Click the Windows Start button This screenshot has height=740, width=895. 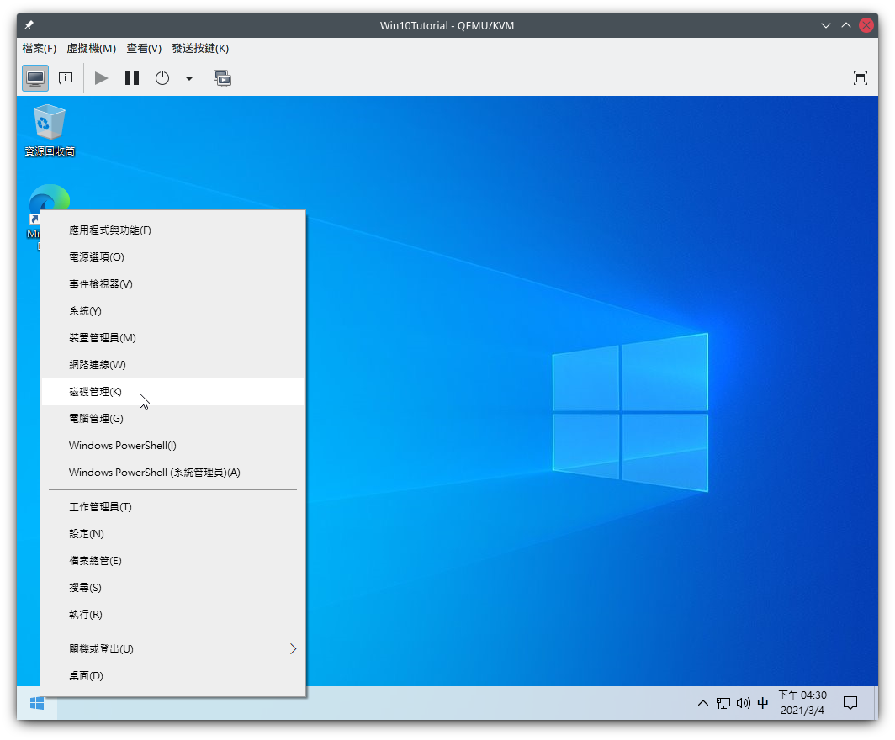tap(36, 704)
